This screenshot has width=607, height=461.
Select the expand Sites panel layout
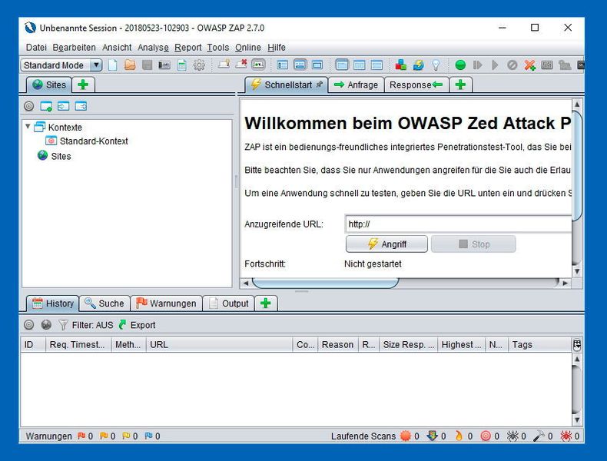point(283,65)
